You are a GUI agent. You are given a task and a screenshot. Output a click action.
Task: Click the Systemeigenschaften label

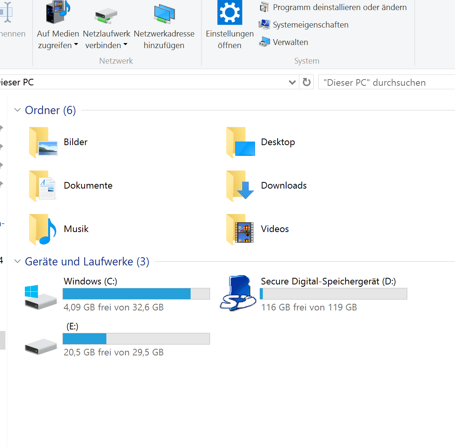311,25
